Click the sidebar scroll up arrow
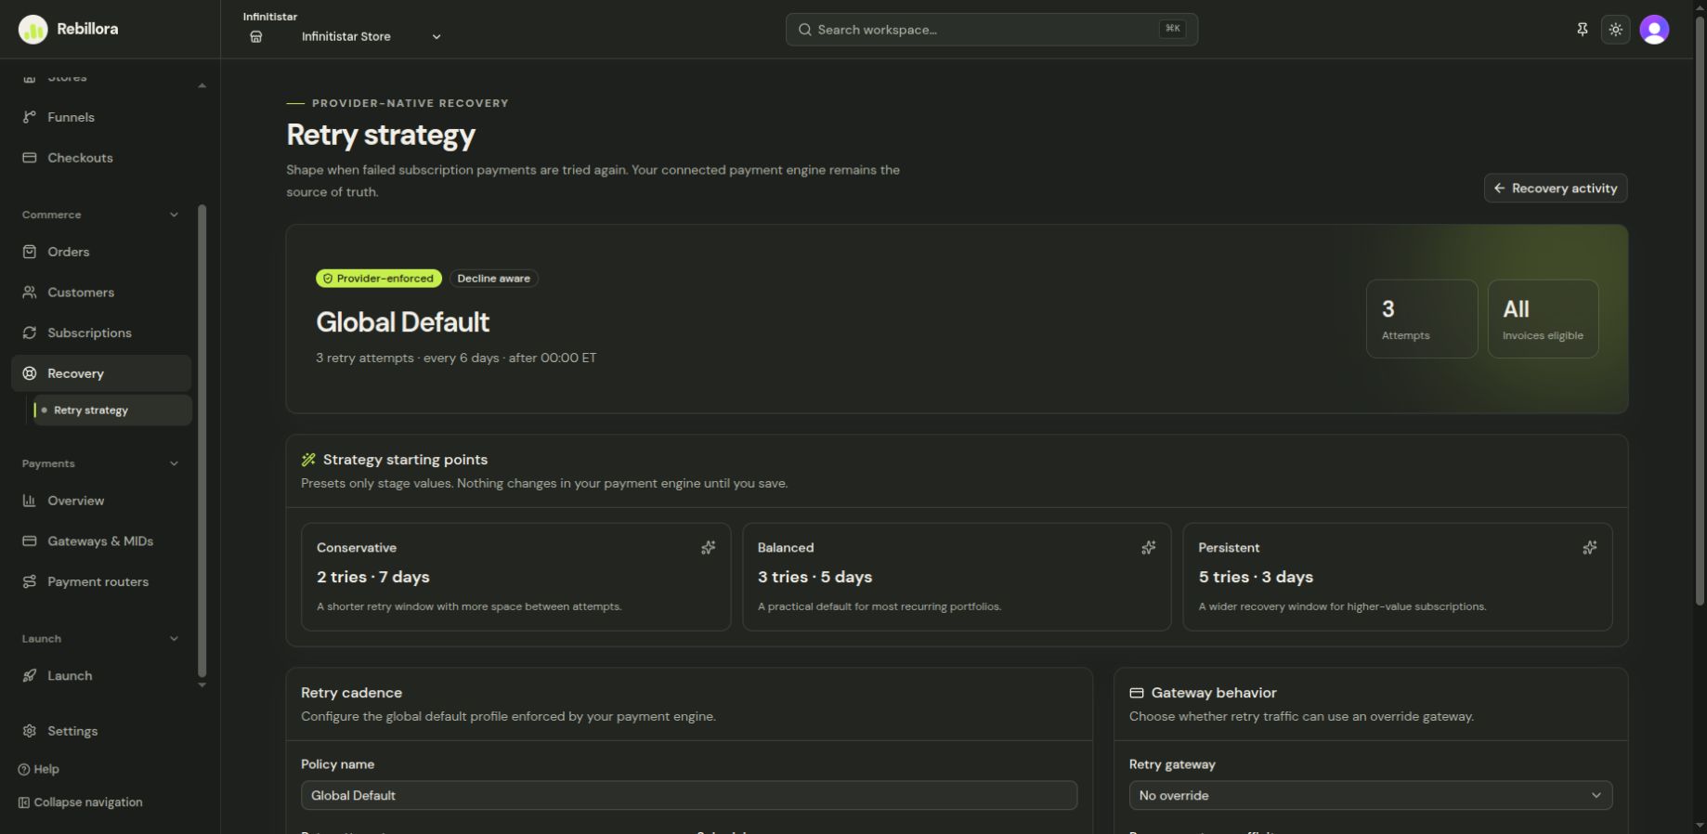This screenshot has width=1707, height=834. [x=202, y=85]
